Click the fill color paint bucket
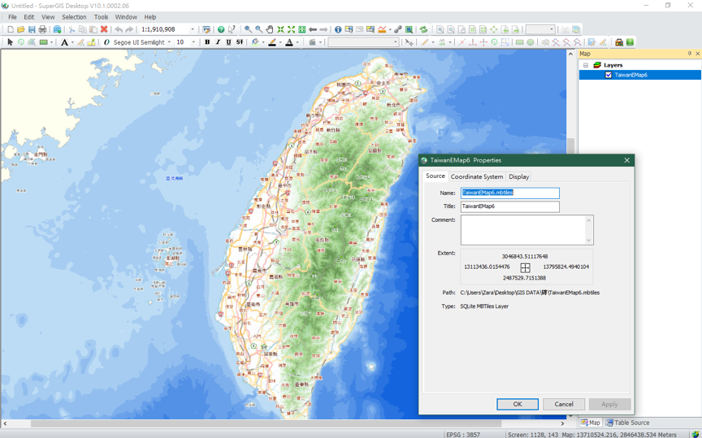The width and height of the screenshot is (702, 438). [255, 42]
